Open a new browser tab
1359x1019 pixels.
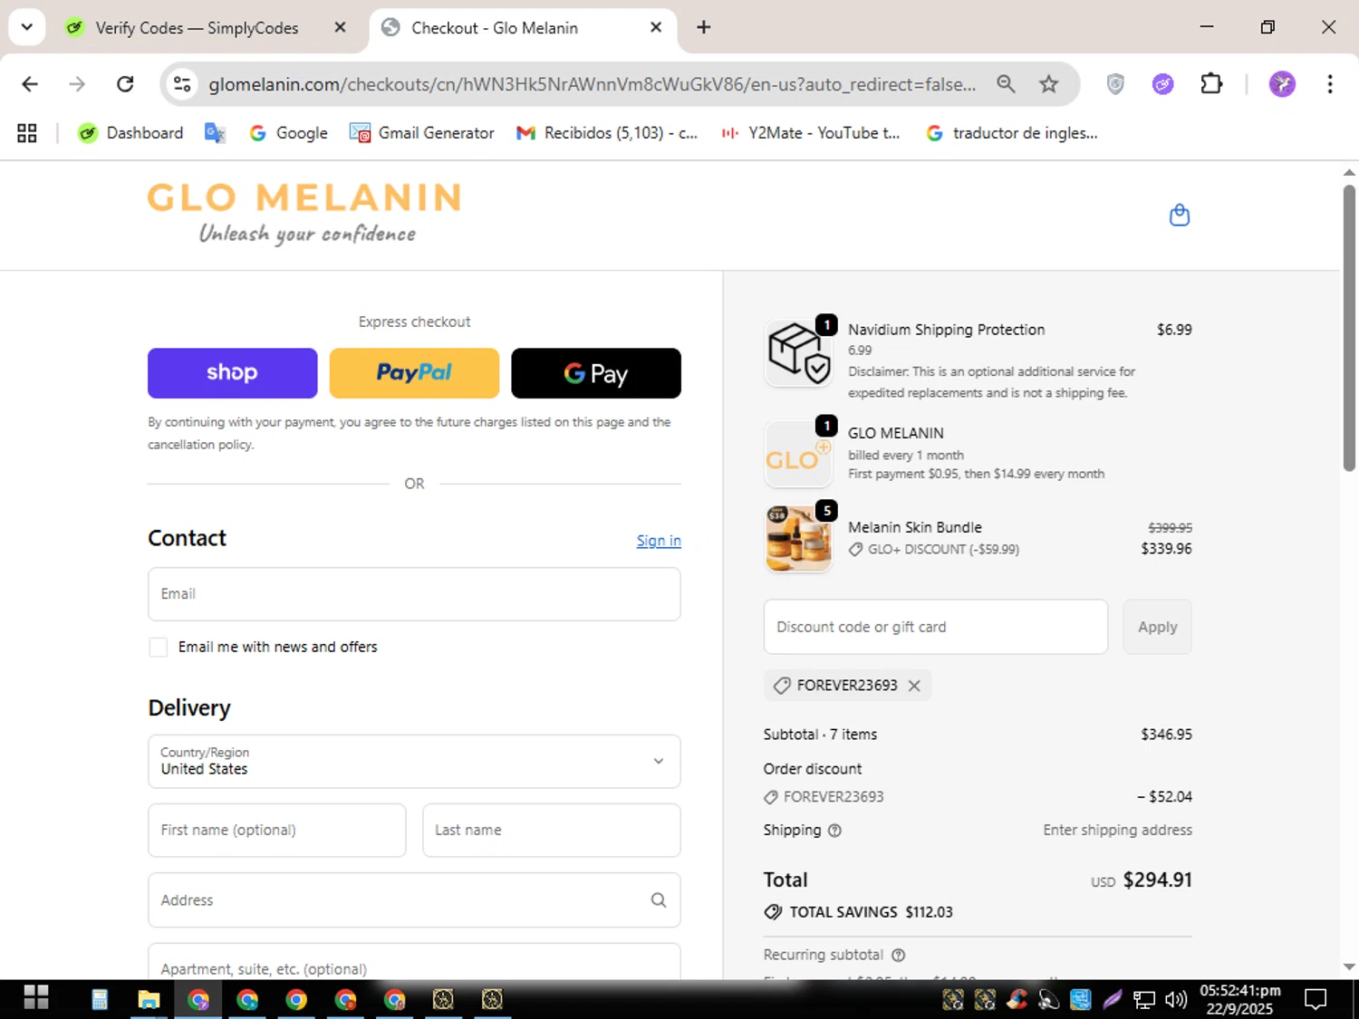coord(704,27)
